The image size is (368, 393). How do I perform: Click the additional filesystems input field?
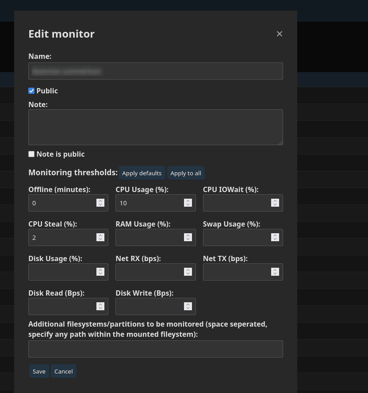coord(155,349)
